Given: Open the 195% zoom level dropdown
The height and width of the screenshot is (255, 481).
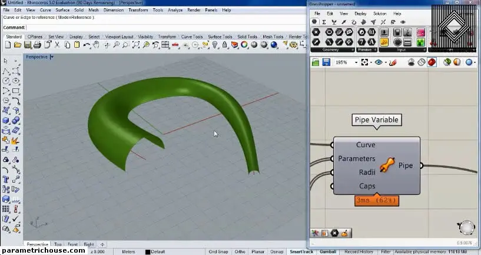Looking at the screenshot, I should (x=356, y=62).
